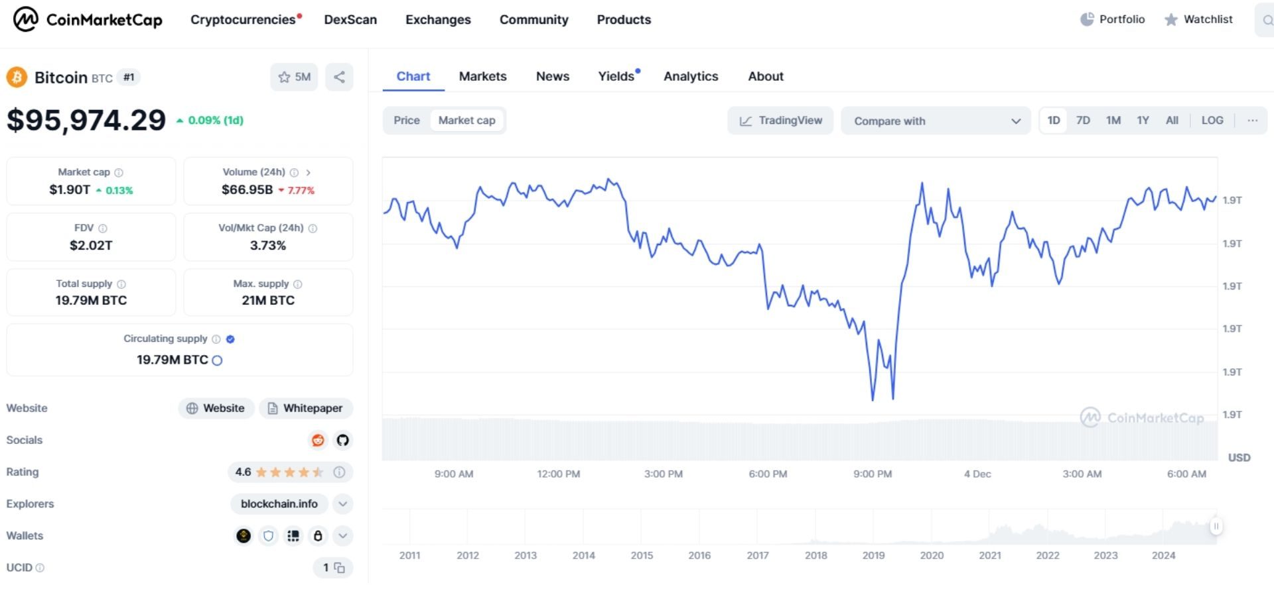Toggle LOG scale on chart

[1212, 121]
